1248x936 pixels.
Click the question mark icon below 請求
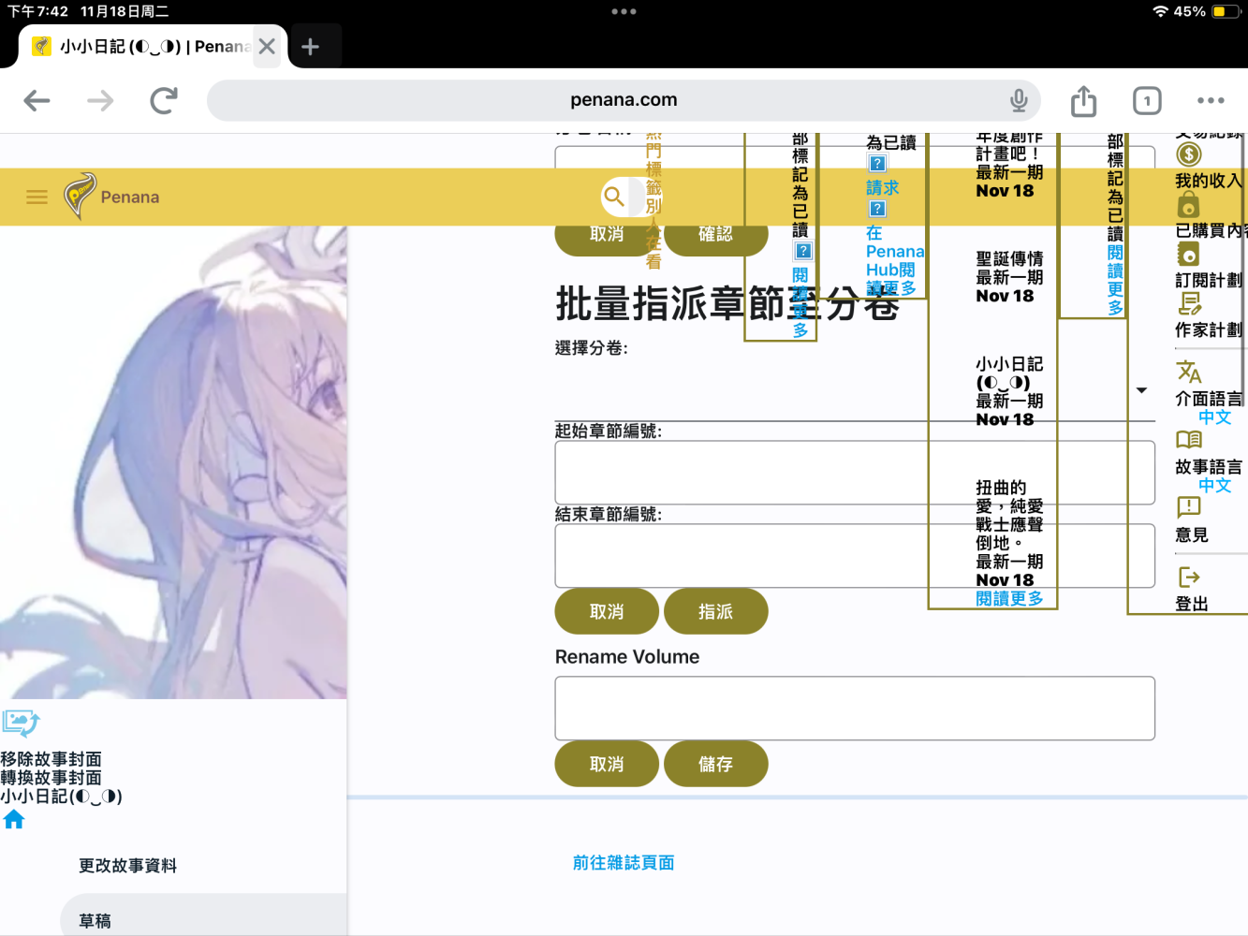[877, 209]
